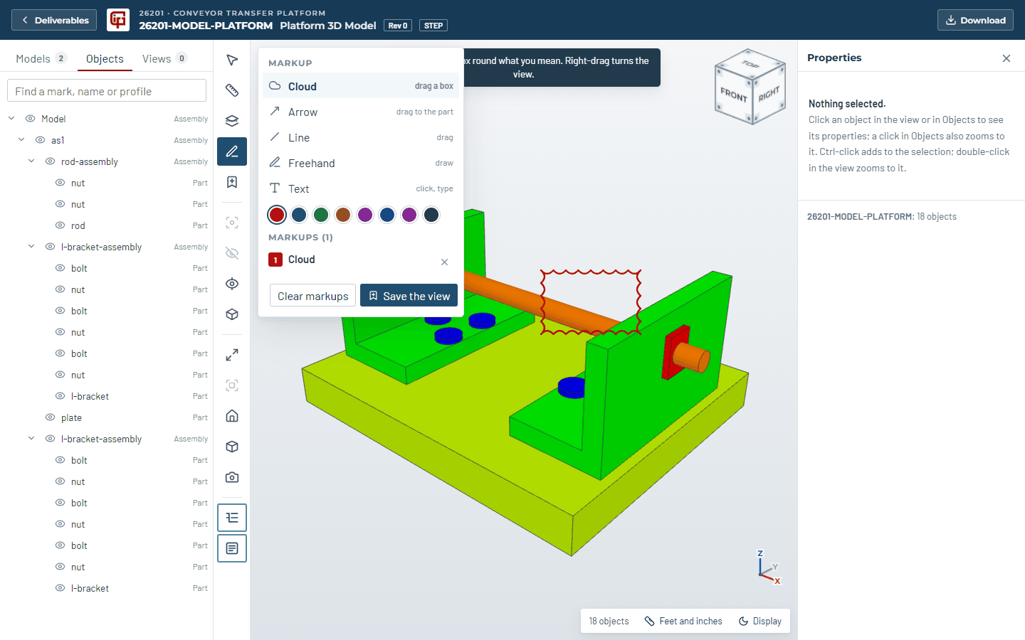The height and width of the screenshot is (640, 1025).
Task: Toggle the properties panel icon
Action: (232, 548)
